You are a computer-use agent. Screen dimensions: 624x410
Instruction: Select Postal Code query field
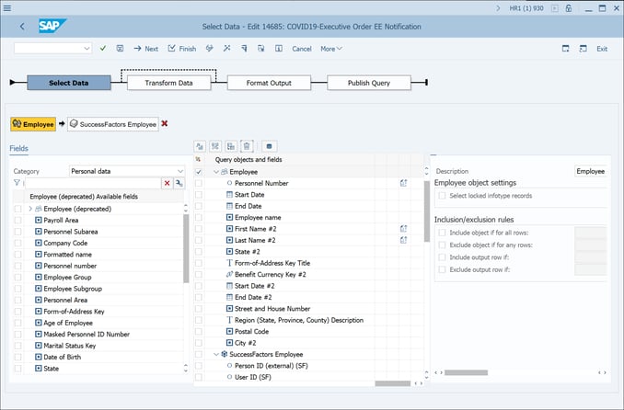tap(251, 331)
